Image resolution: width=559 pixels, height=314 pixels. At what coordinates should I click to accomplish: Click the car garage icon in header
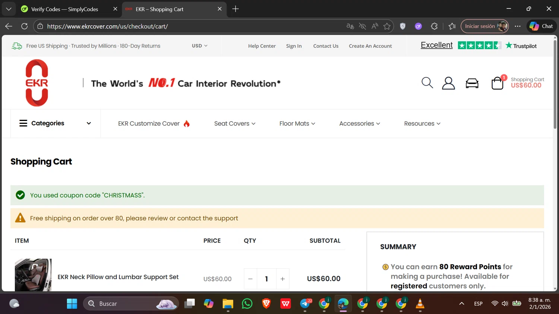coord(472,83)
